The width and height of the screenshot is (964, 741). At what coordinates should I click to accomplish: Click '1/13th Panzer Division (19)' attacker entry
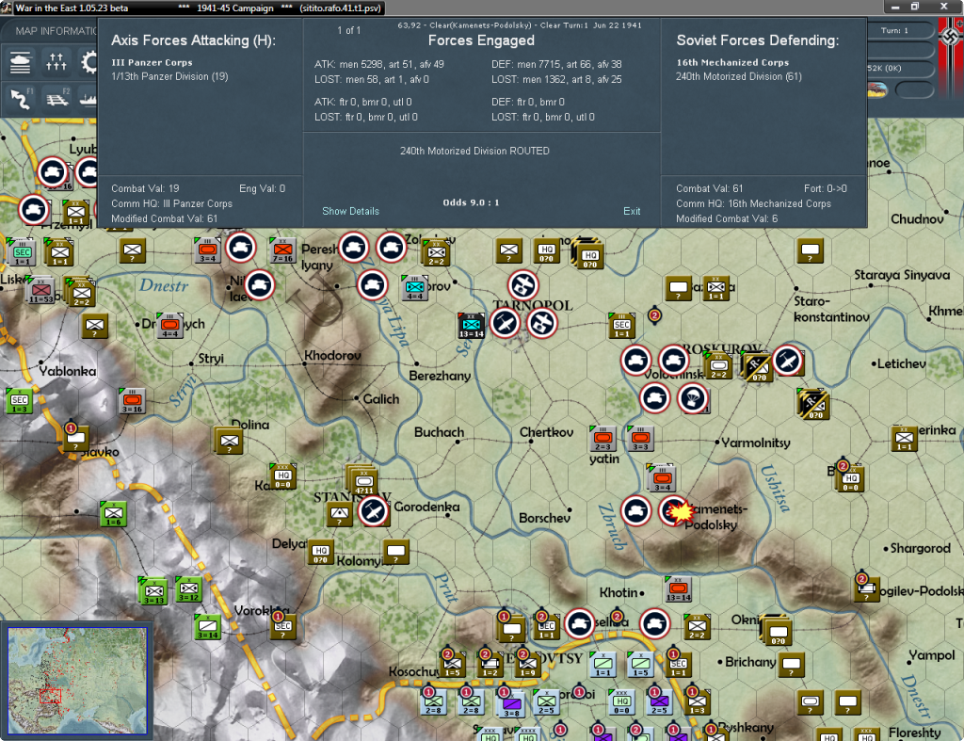169,76
